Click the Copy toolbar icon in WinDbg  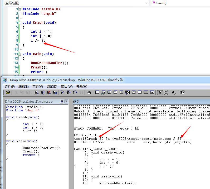[22, 92]
